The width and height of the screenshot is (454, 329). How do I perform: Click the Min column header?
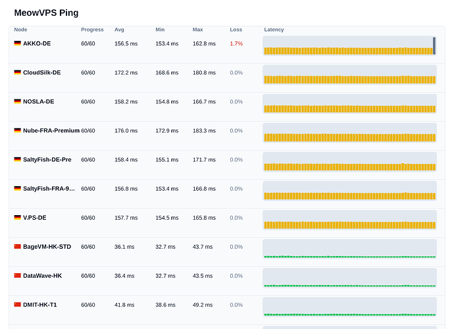[x=160, y=30]
